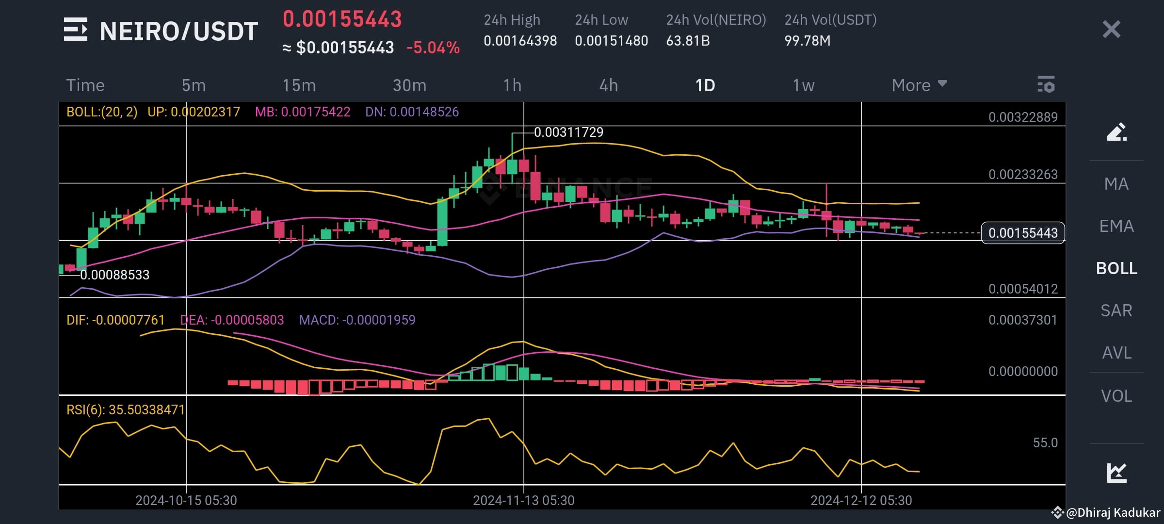The image size is (1164, 524).
Task: Enable the AVL indicator
Action: pyautogui.click(x=1116, y=353)
